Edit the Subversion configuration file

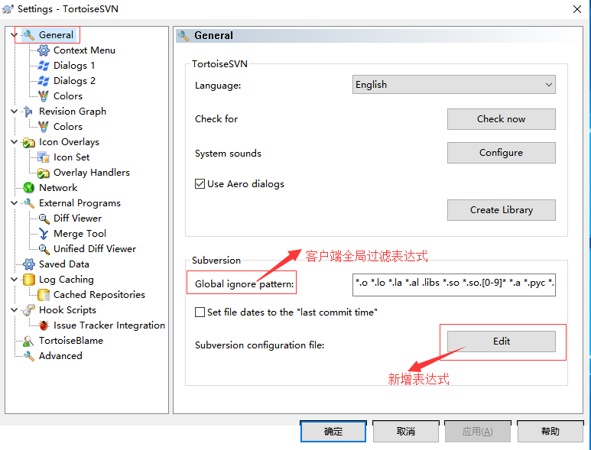[x=501, y=342]
